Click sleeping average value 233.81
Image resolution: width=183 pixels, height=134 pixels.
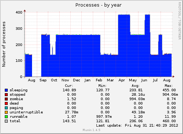[136, 90]
